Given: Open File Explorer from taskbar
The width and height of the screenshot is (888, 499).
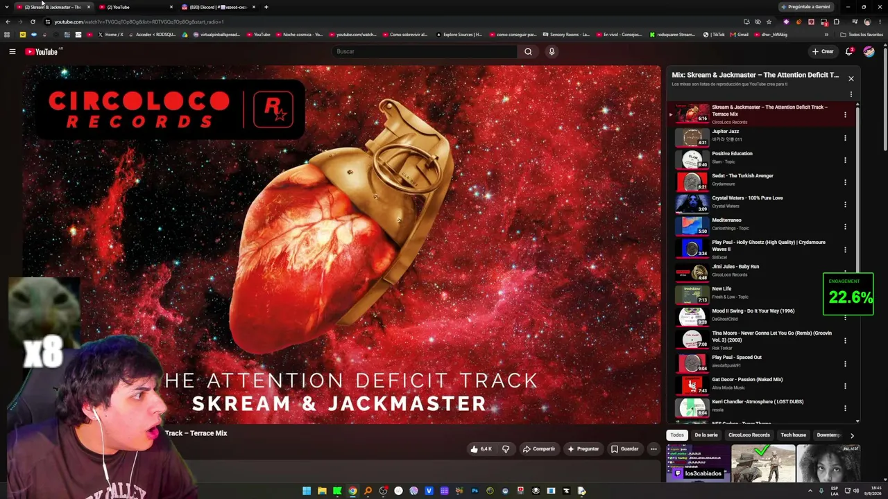Looking at the screenshot, I should point(322,491).
